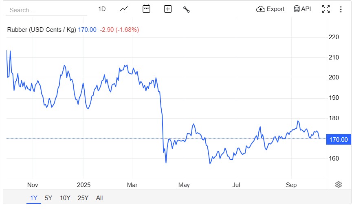
Task: Click the 170.00 current price label
Action: click(338, 140)
